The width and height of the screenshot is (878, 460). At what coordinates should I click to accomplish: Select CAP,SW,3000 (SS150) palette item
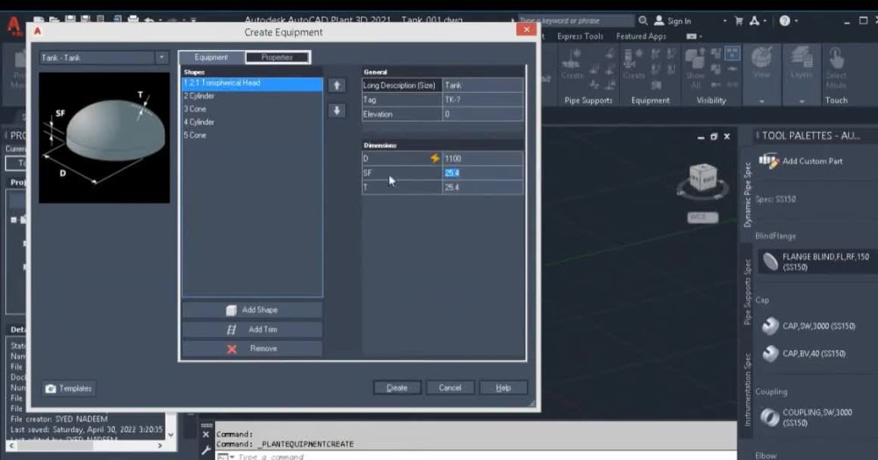click(809, 327)
